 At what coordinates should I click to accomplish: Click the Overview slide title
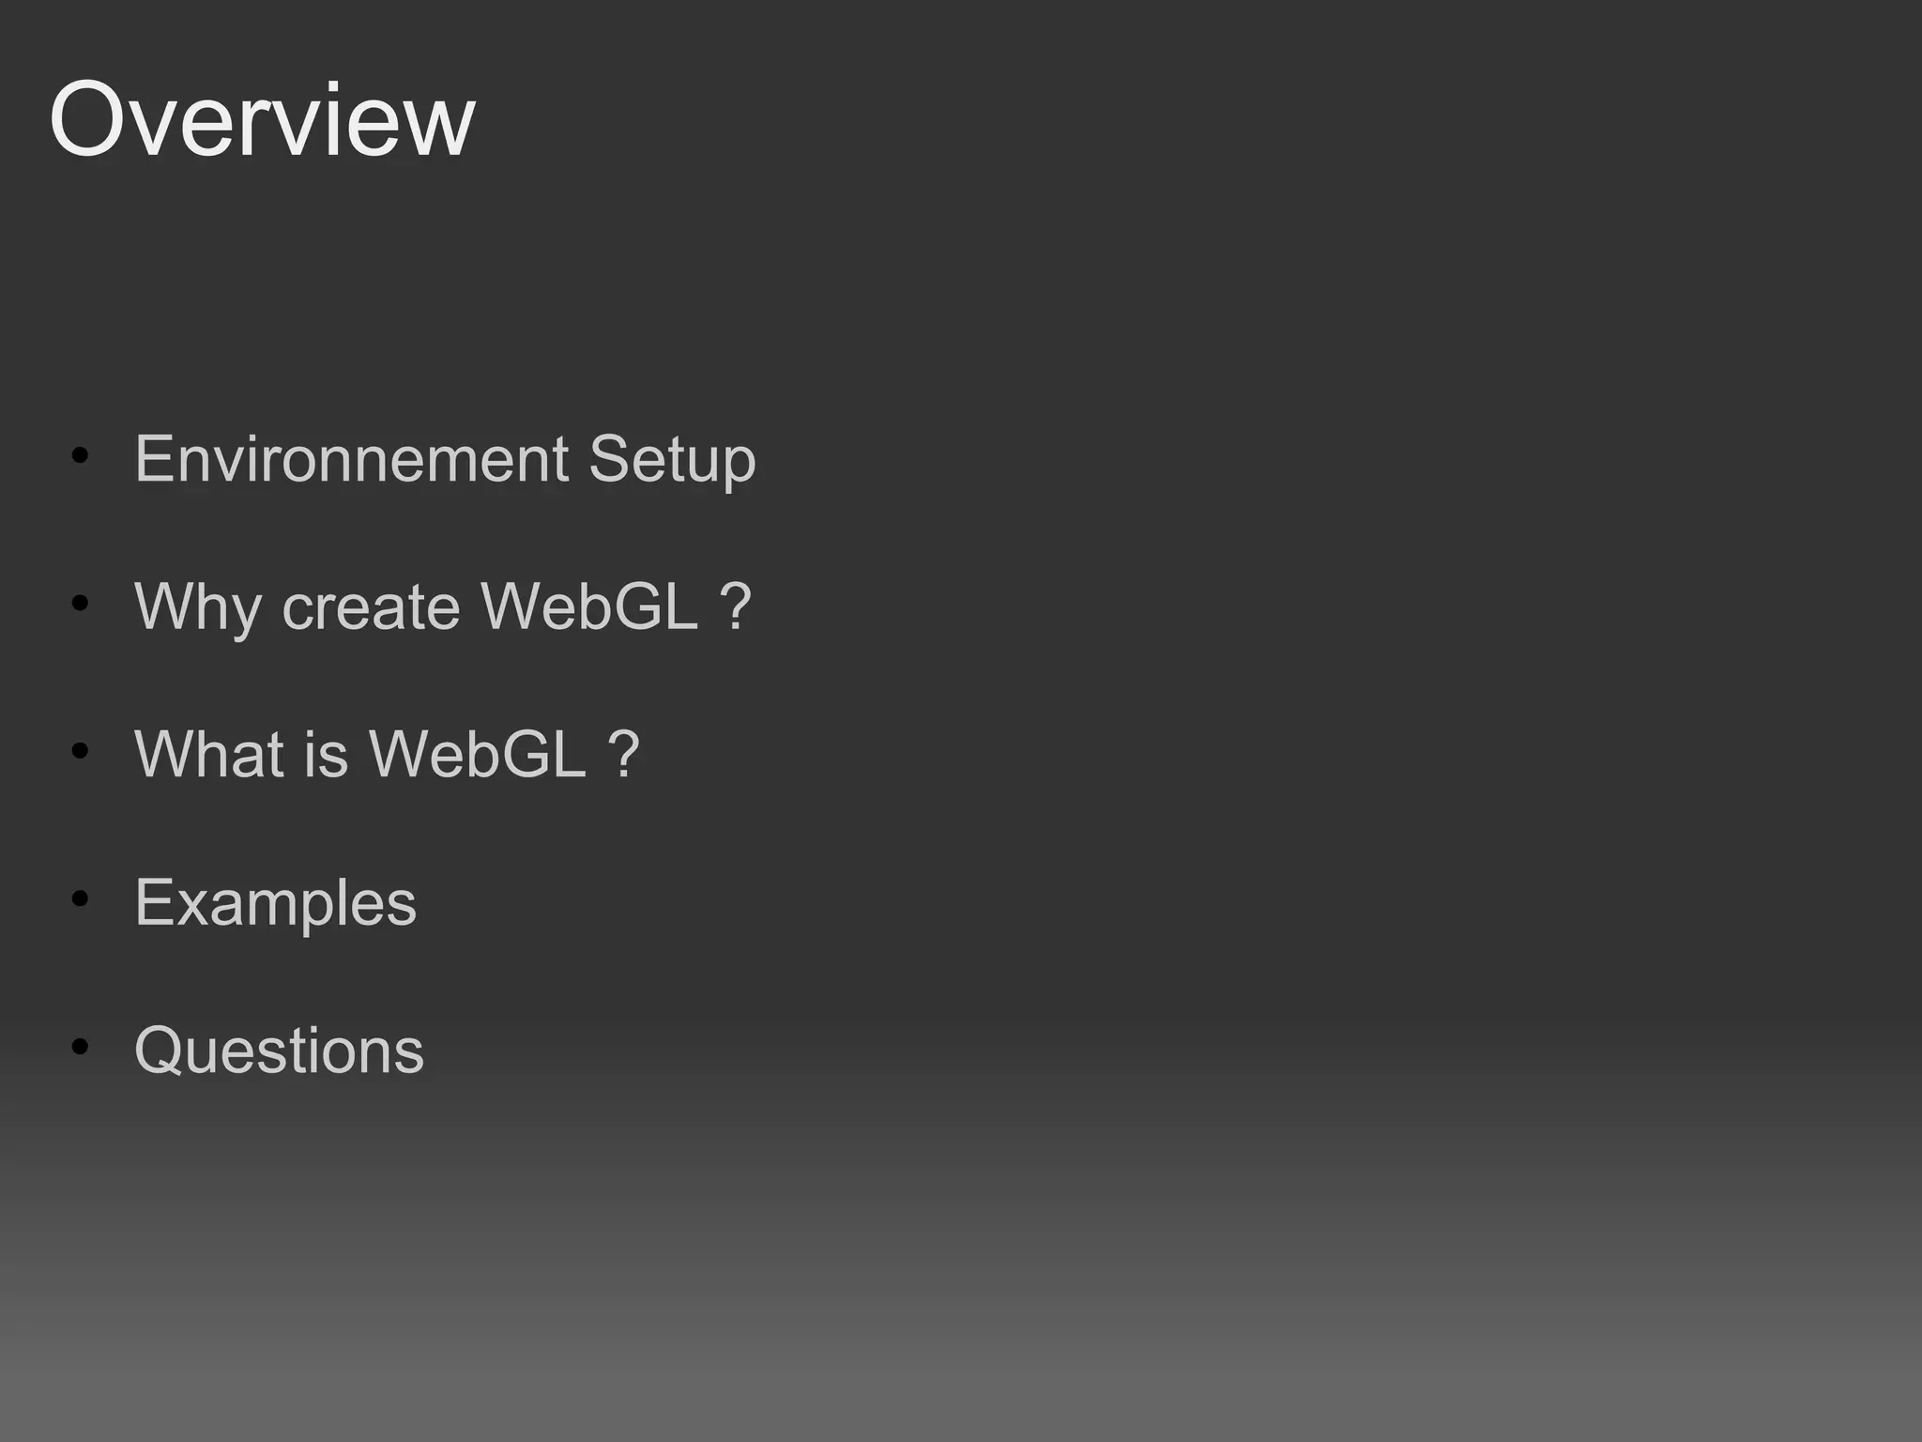pos(262,119)
